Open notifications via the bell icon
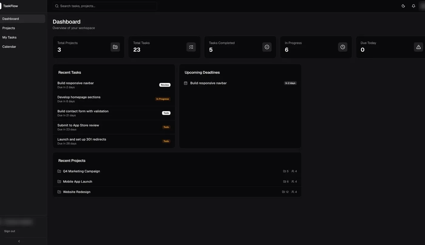Image resolution: width=425 pixels, height=245 pixels. pos(413,6)
